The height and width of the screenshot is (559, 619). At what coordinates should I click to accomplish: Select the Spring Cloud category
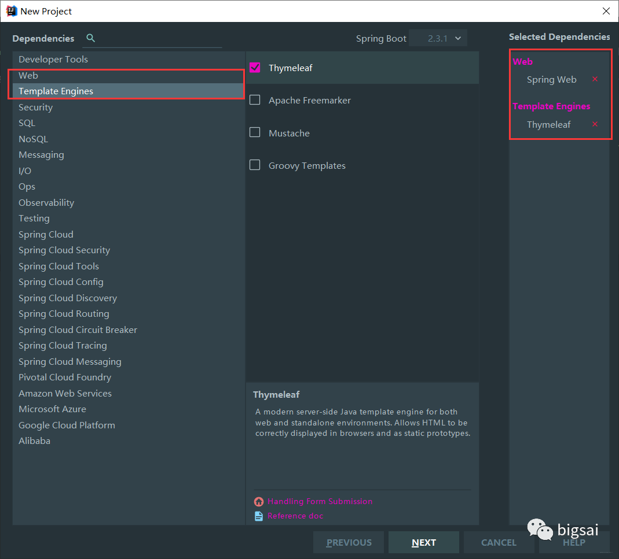point(129,235)
